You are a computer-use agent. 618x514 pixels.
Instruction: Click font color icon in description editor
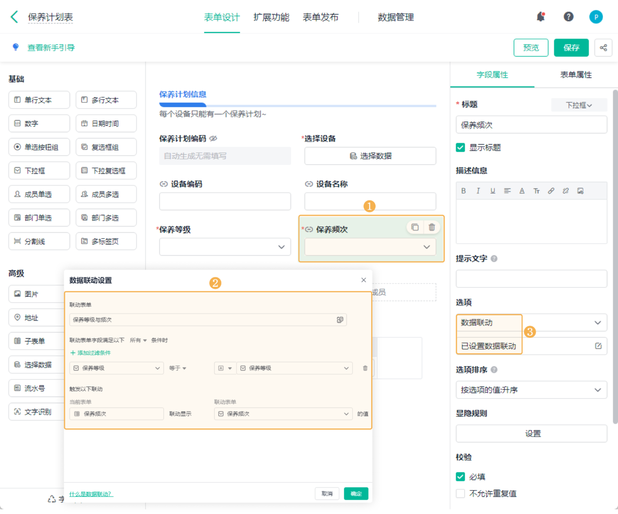click(522, 191)
